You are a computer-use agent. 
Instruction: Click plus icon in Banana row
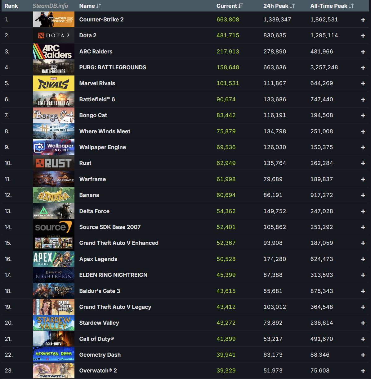click(363, 195)
